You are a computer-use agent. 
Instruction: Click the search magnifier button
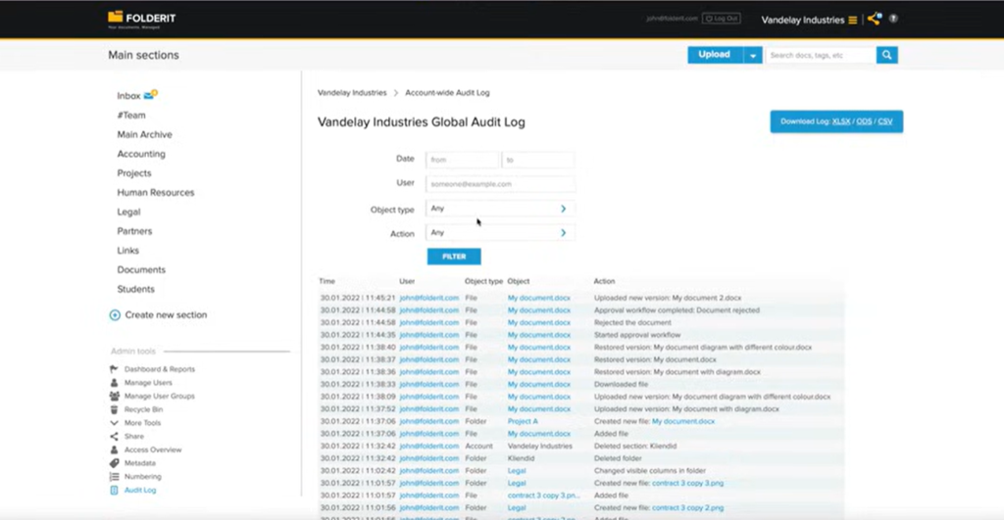(x=886, y=55)
